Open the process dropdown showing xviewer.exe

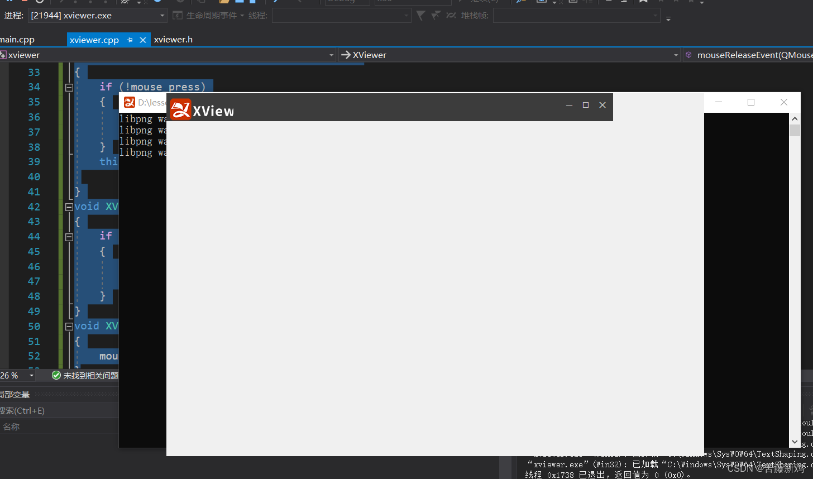pos(98,16)
